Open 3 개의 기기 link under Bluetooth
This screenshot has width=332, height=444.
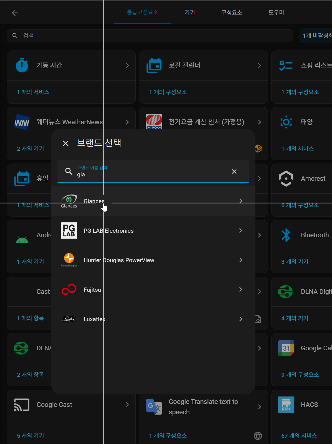coord(295,262)
